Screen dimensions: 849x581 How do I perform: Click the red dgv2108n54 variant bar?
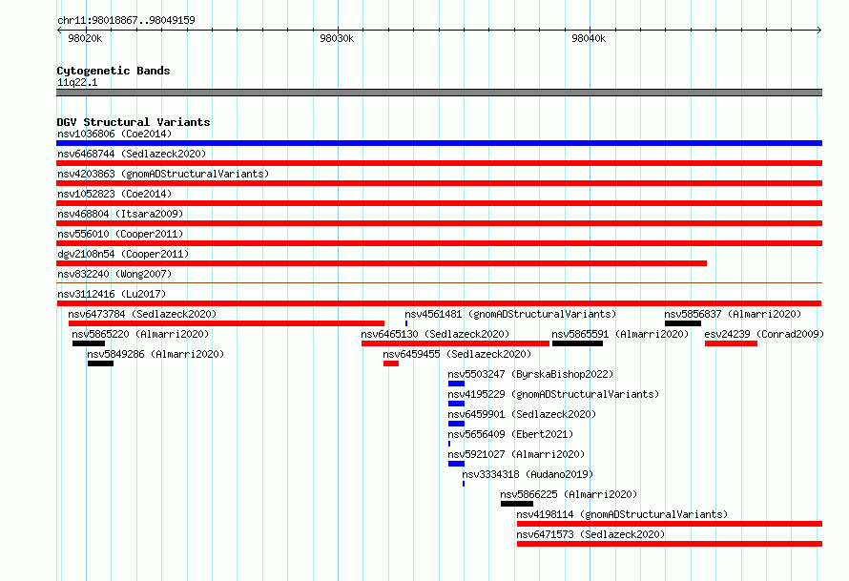[382, 263]
